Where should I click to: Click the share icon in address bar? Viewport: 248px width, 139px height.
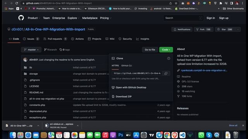pyautogui.click(x=170, y=3)
